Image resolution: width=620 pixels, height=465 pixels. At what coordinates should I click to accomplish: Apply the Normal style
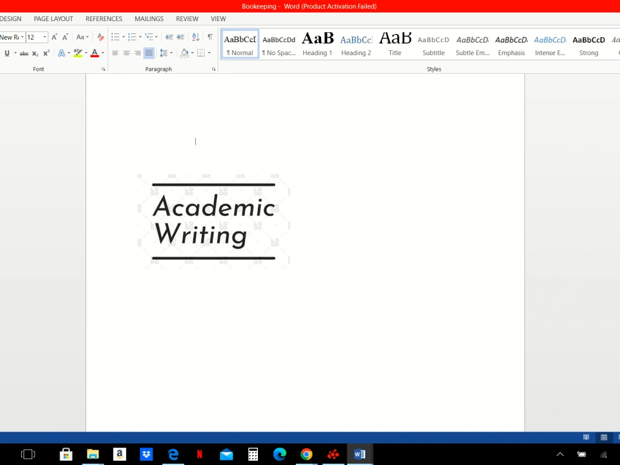coord(240,45)
